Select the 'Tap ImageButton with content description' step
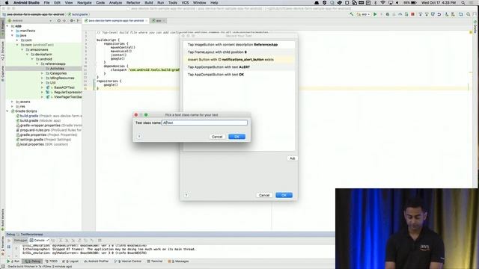Screen dimensions: 479x269 point(239,45)
